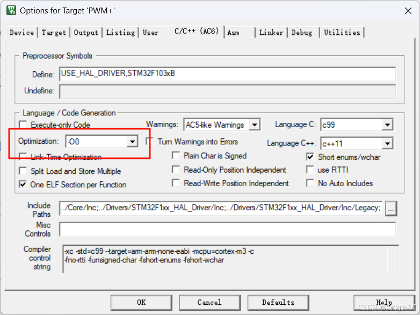Open the Warnings dropdown list
This screenshot has width=420, height=315.
click(255, 124)
